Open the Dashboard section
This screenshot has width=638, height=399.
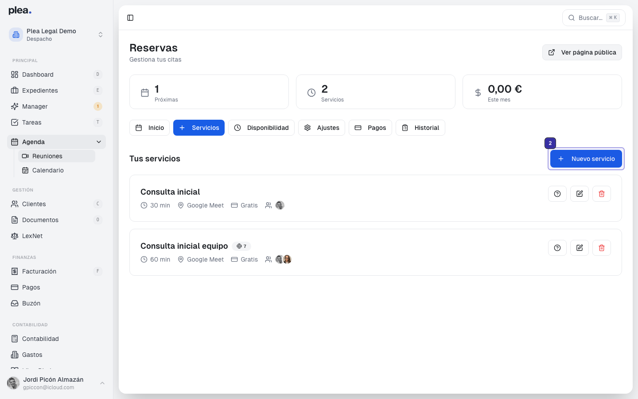tap(38, 74)
